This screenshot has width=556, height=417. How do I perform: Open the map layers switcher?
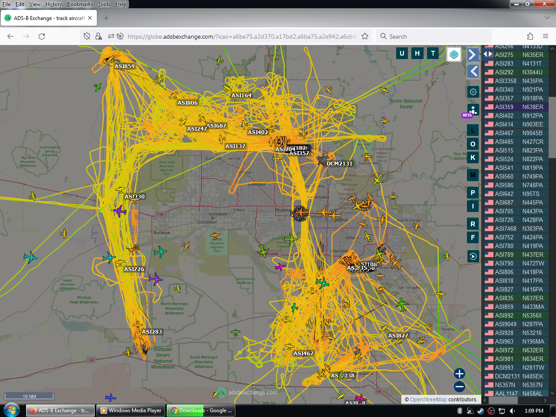454,54
